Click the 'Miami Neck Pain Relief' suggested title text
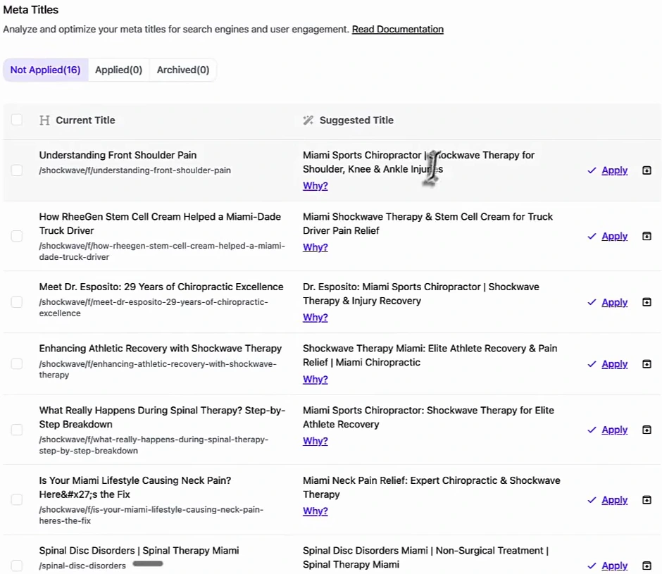The width and height of the screenshot is (662, 574). (x=432, y=487)
